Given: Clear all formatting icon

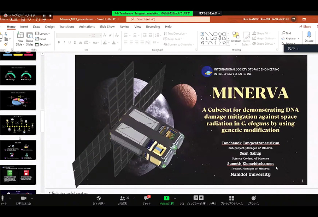Looking at the screenshot, I should tap(117, 35).
